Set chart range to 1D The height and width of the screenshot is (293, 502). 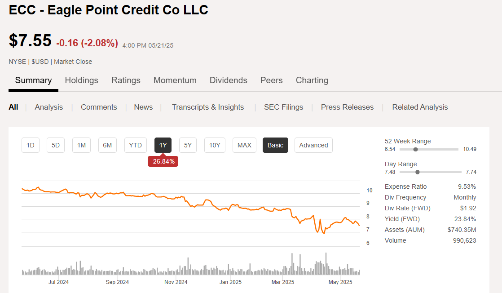[31, 145]
